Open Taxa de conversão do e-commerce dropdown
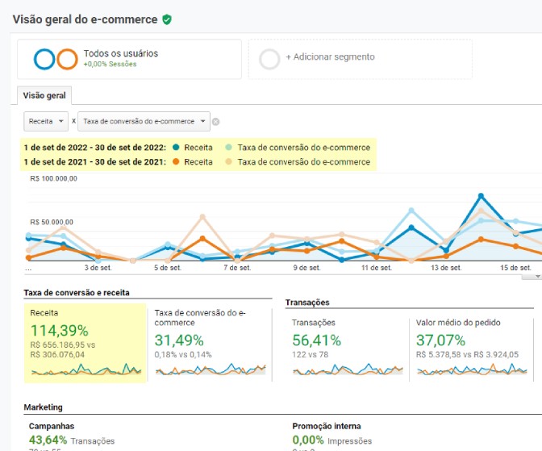This screenshot has width=542, height=451. (x=144, y=121)
